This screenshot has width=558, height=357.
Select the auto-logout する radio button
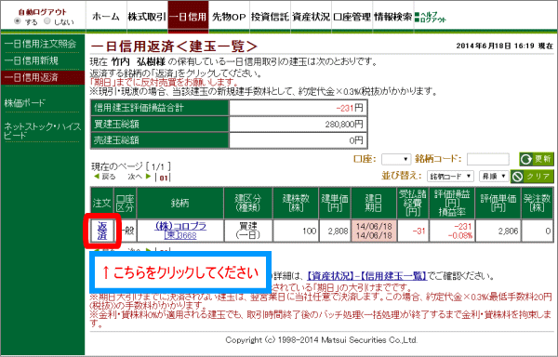(x=17, y=21)
